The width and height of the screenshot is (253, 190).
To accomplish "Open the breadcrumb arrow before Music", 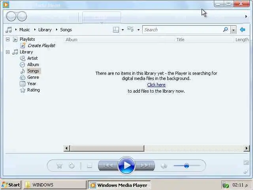I will click(x=16, y=30).
